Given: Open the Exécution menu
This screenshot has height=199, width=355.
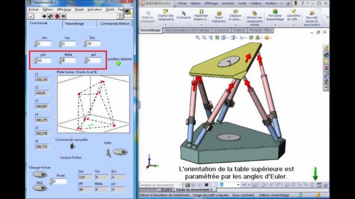Looking at the screenshot, I should coord(94,9).
